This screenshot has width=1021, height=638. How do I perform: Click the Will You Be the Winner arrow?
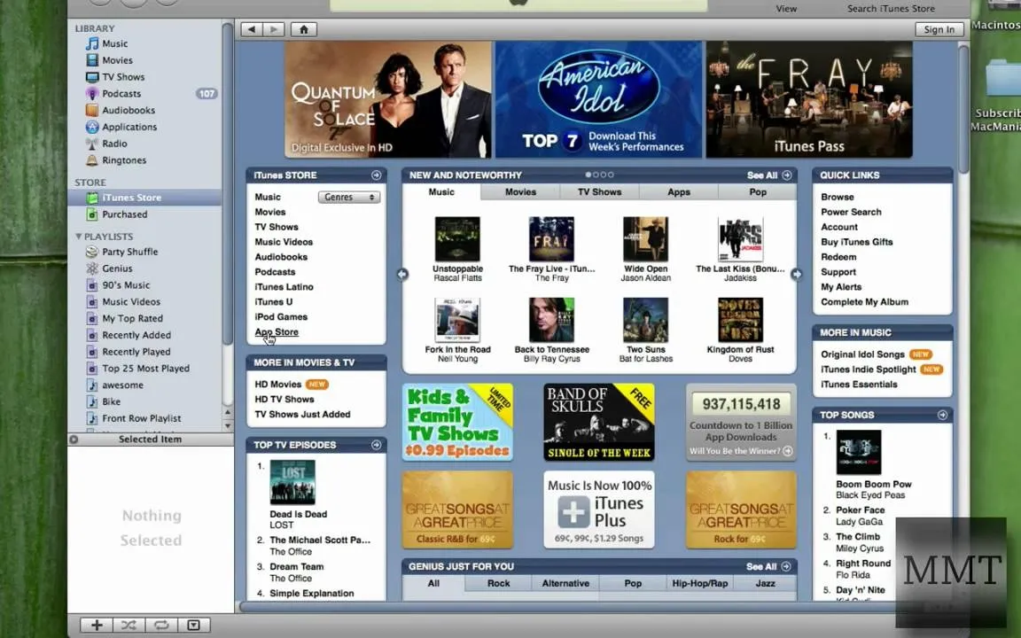[x=788, y=451]
